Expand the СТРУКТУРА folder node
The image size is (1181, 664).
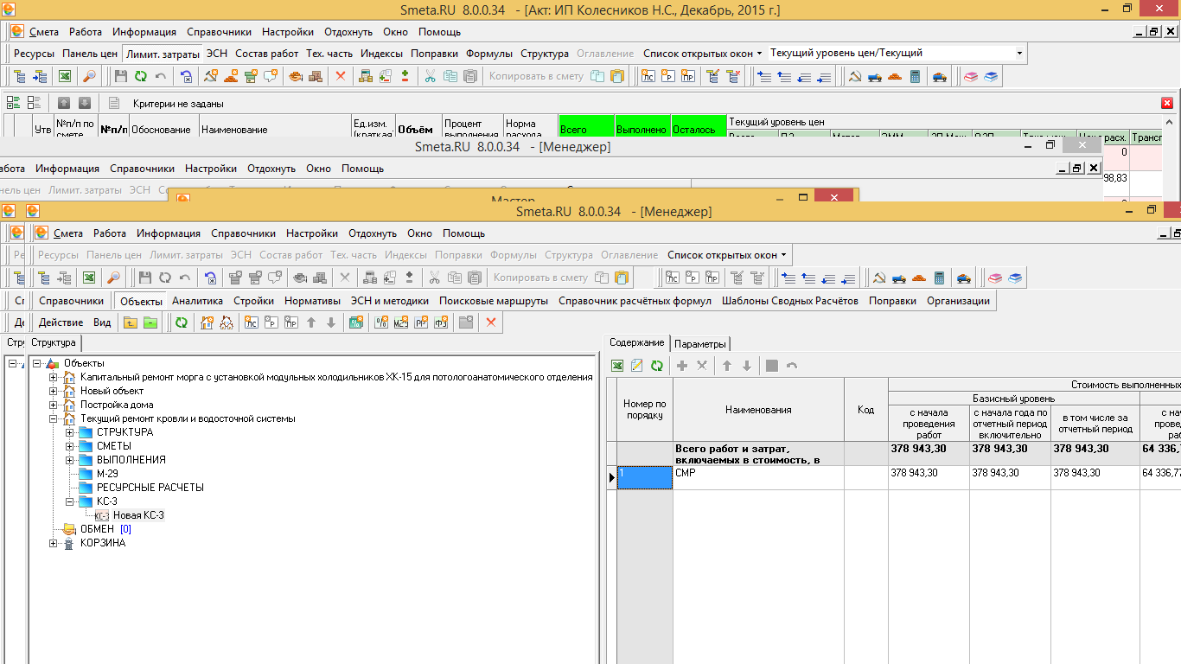(x=69, y=432)
